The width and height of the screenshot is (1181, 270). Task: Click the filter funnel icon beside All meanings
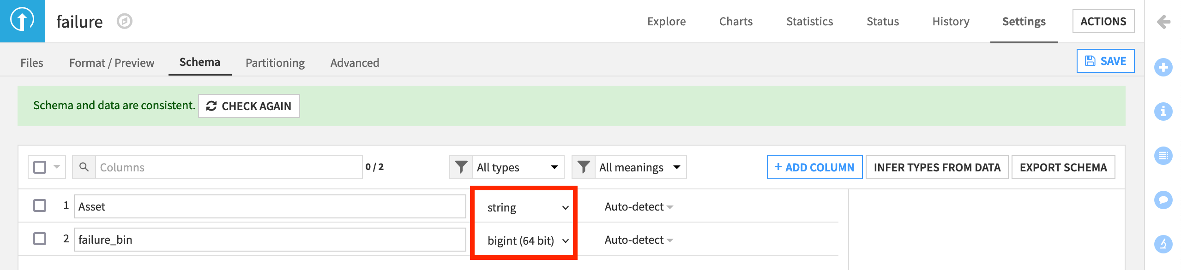[584, 167]
